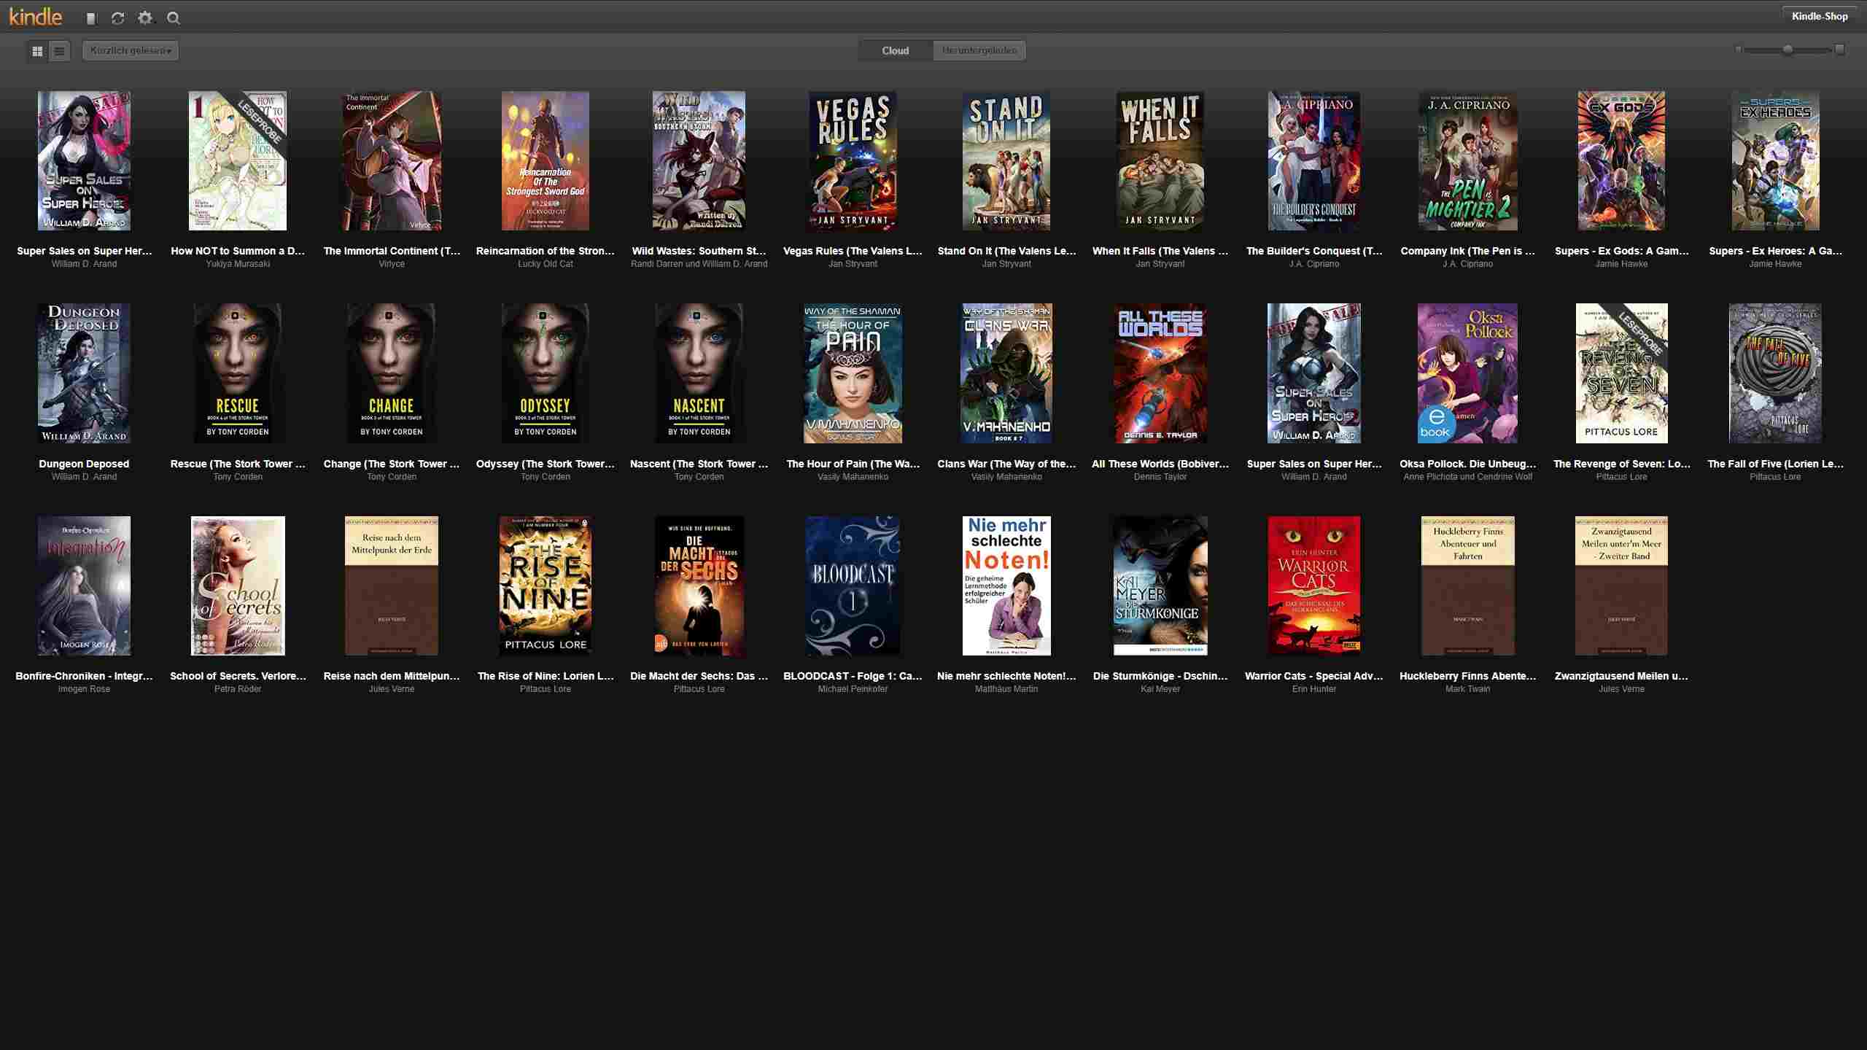The height and width of the screenshot is (1050, 1867).
Task: Open 'The Rise of Nine' cover
Action: pyautogui.click(x=546, y=586)
